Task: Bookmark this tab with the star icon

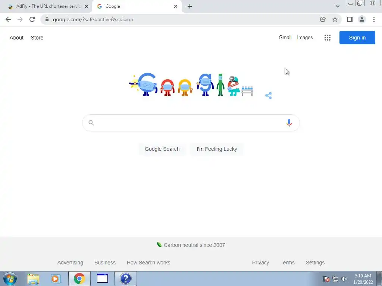Action: click(335, 19)
